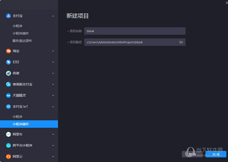Click the 淘宝 platform label
Image resolution: width=228 pixels, height=162 pixels.
click(x=16, y=51)
